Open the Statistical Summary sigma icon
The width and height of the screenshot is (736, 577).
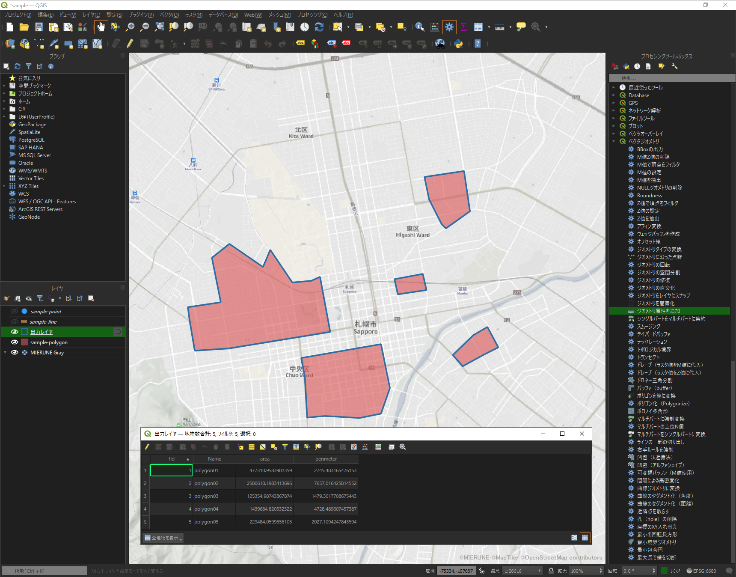point(463,27)
